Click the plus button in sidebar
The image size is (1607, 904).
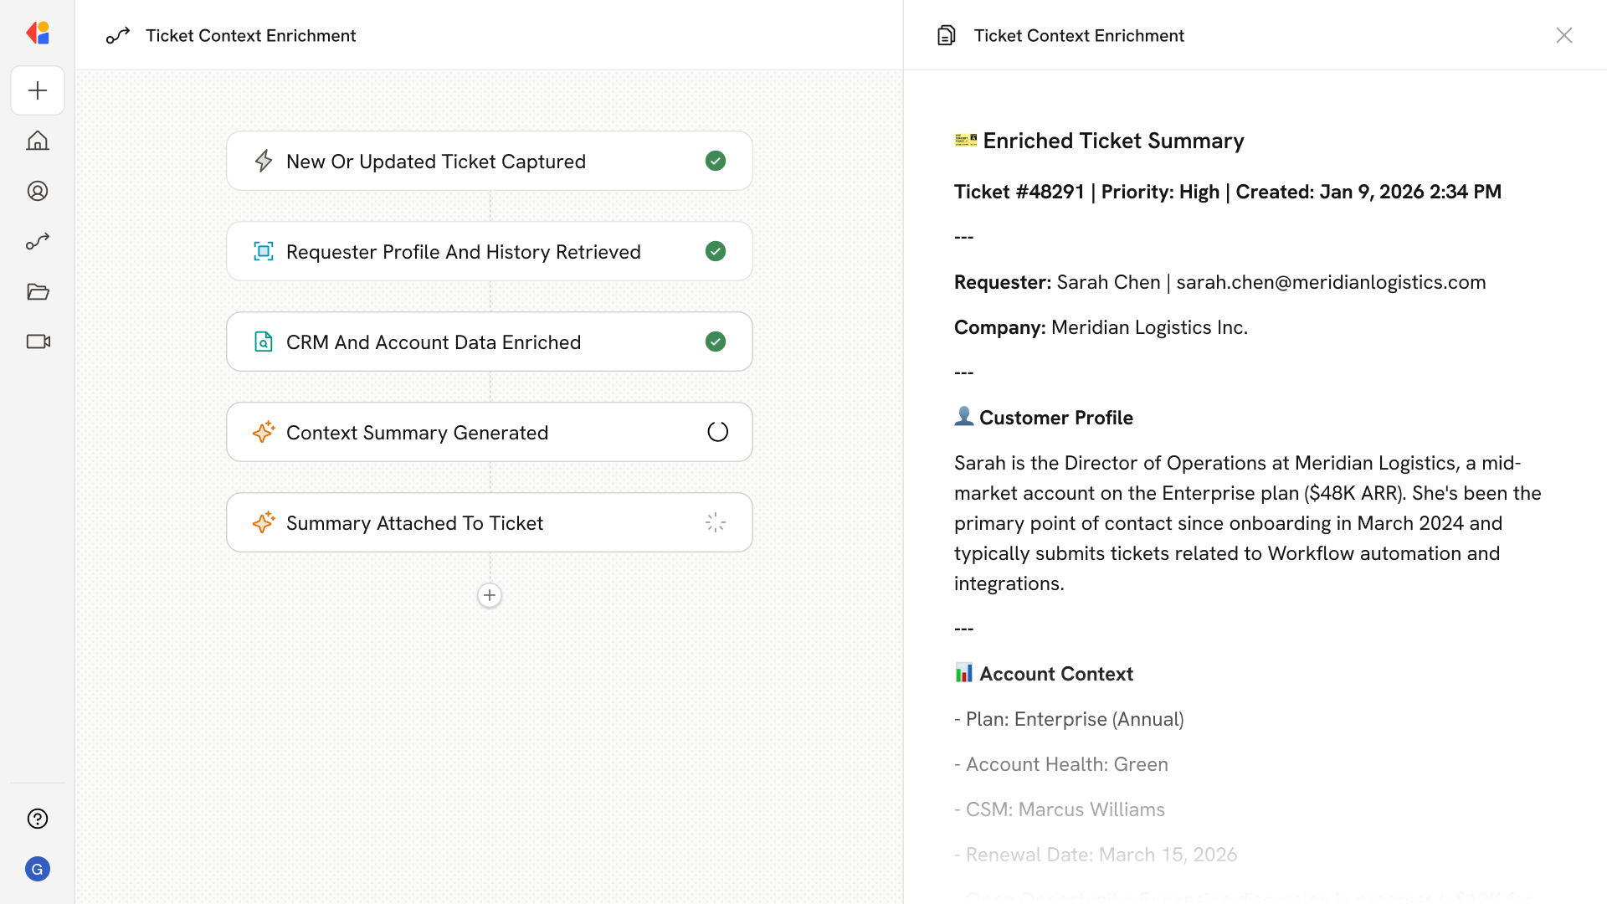point(38,90)
